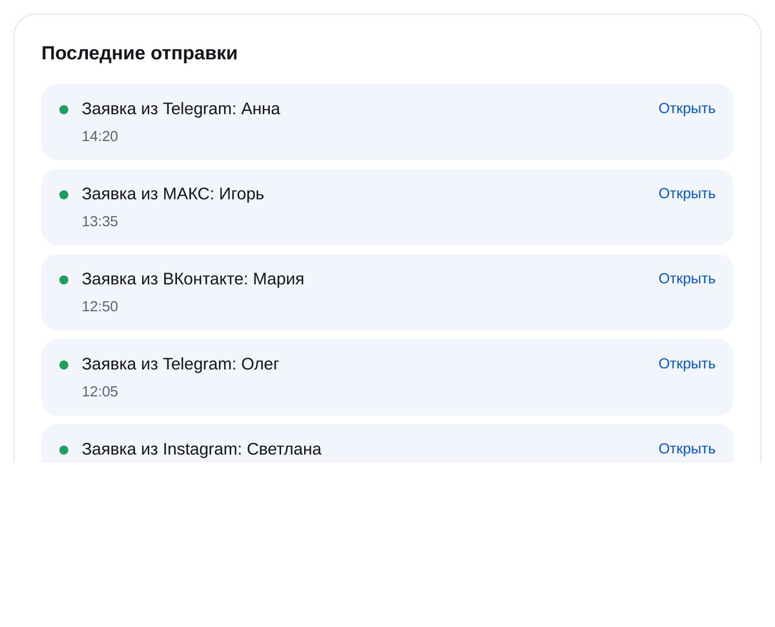
Task: Click green status dot for Олег request
Action: click(x=64, y=365)
